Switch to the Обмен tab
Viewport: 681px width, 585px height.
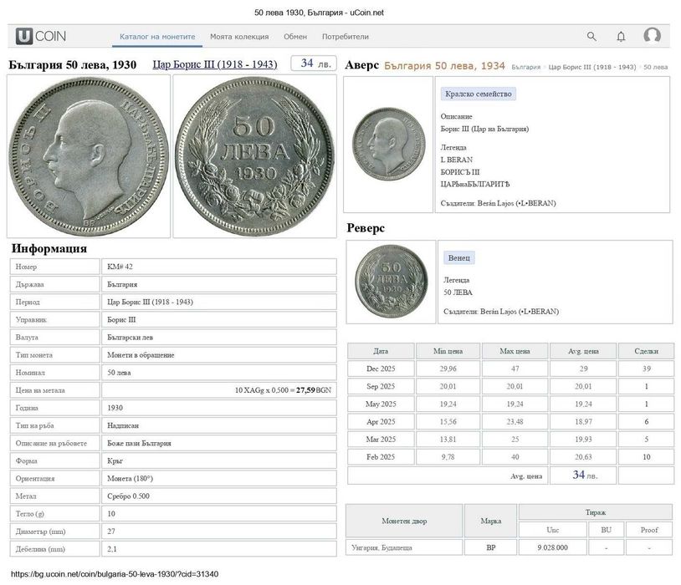(x=295, y=37)
